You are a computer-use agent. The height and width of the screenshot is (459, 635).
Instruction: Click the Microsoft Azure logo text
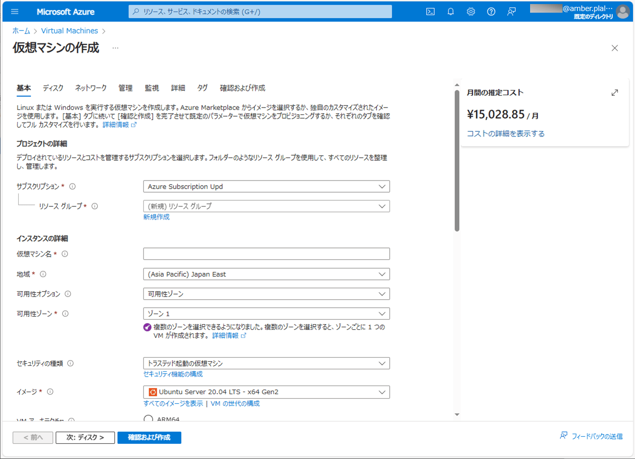pos(65,12)
